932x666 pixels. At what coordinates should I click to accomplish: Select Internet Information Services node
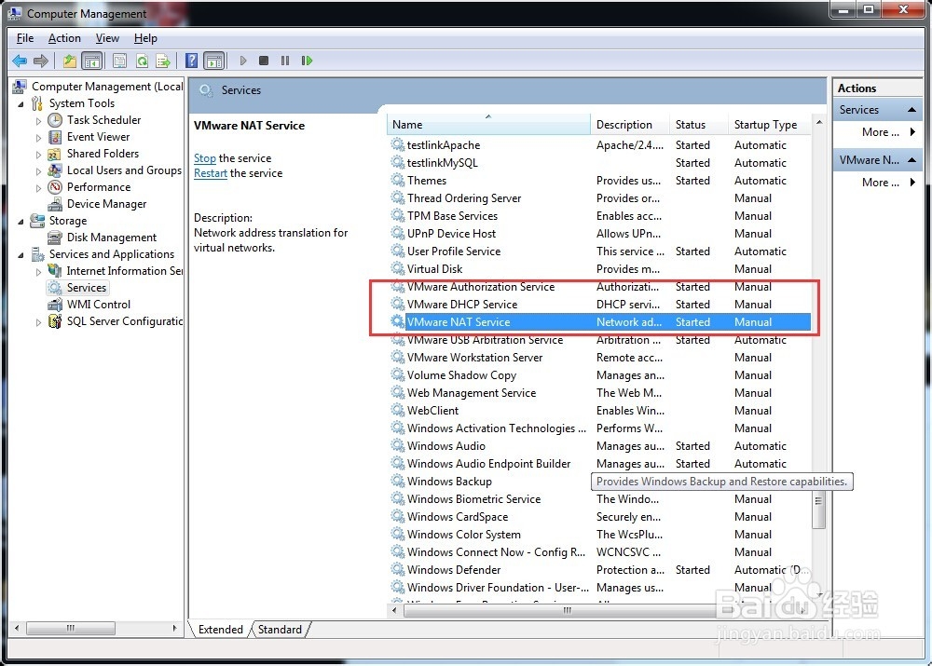coord(124,271)
